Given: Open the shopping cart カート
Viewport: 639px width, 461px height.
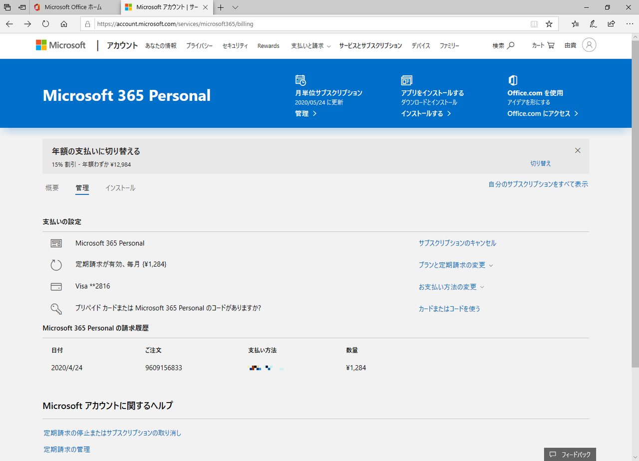Looking at the screenshot, I should (x=543, y=45).
